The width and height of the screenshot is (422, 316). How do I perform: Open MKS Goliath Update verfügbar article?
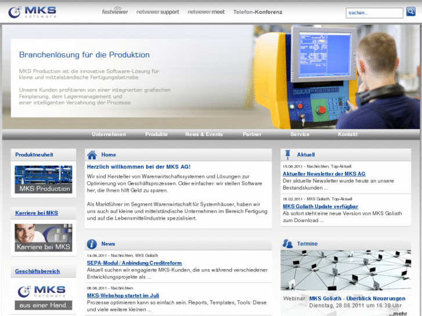point(320,206)
